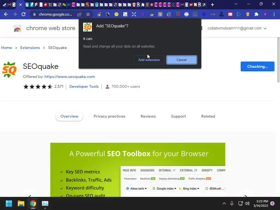Image resolution: width=280 pixels, height=210 pixels.
Task: Open File Explorer from the taskbar
Action: pos(21,203)
